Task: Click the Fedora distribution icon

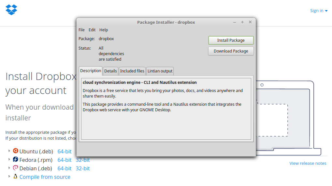Action: coord(15,159)
